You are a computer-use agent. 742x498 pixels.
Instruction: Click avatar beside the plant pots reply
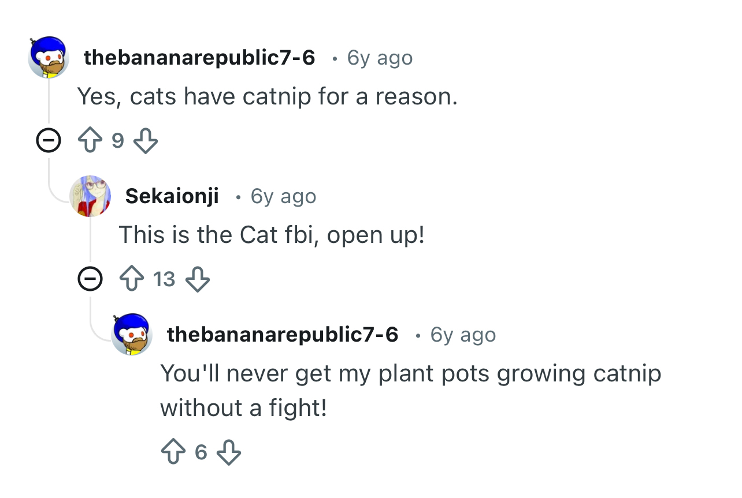coord(132,335)
